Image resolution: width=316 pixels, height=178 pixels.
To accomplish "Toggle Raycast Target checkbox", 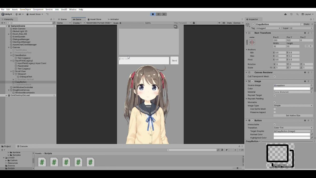I will [275, 95].
